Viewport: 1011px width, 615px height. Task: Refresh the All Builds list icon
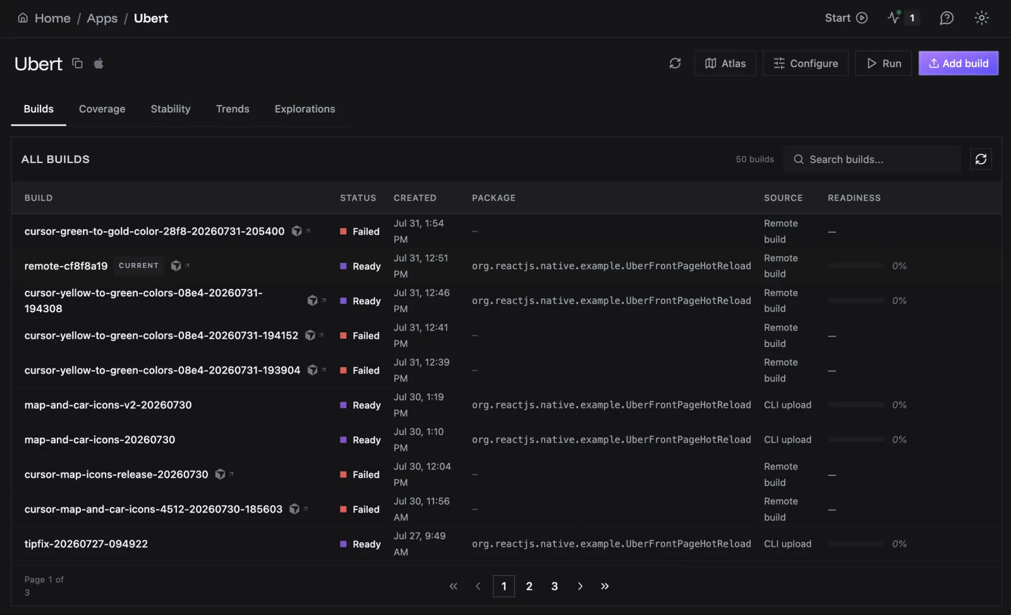(981, 159)
